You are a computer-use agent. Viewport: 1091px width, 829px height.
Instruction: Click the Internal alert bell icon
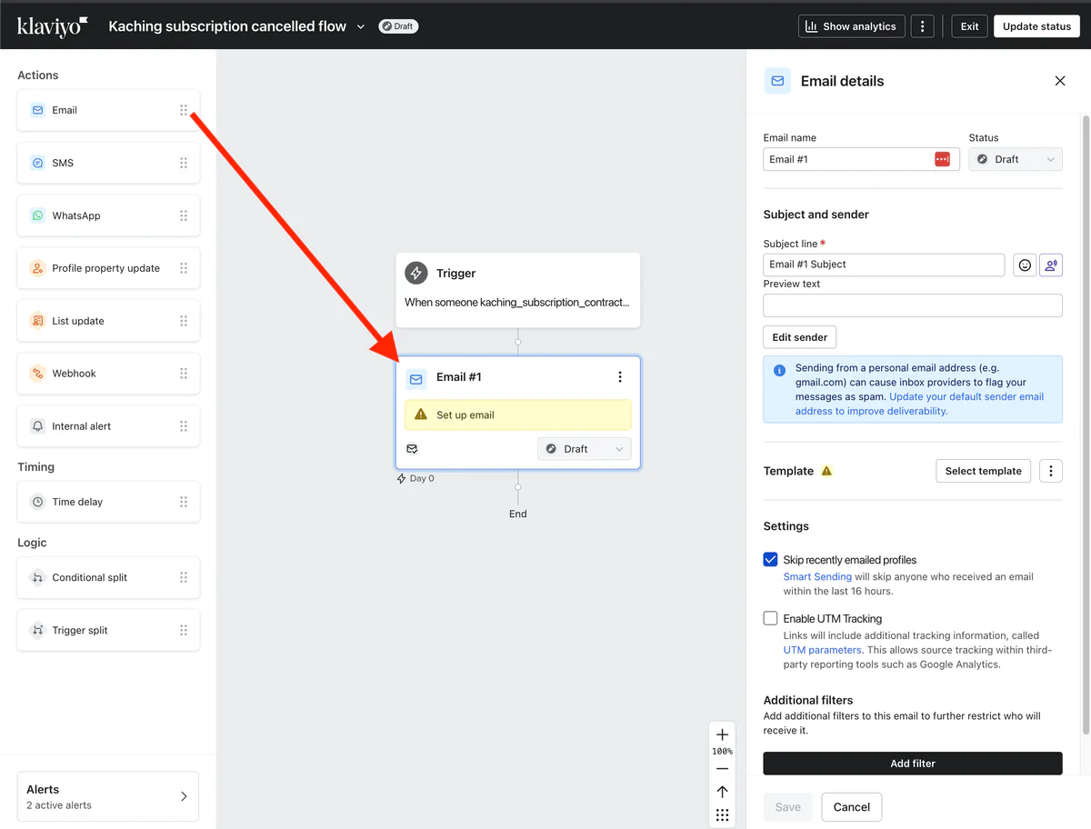[37, 426]
